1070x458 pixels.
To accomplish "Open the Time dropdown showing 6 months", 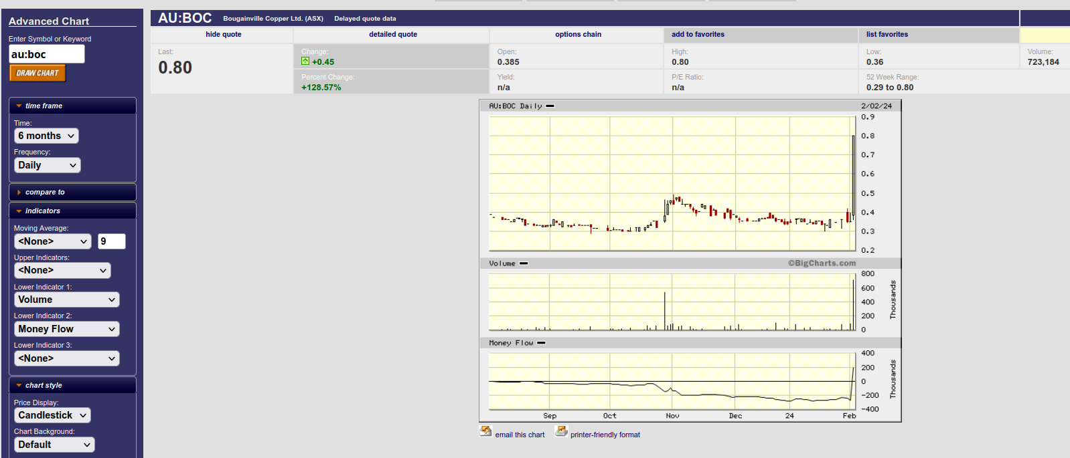I will pyautogui.click(x=46, y=136).
